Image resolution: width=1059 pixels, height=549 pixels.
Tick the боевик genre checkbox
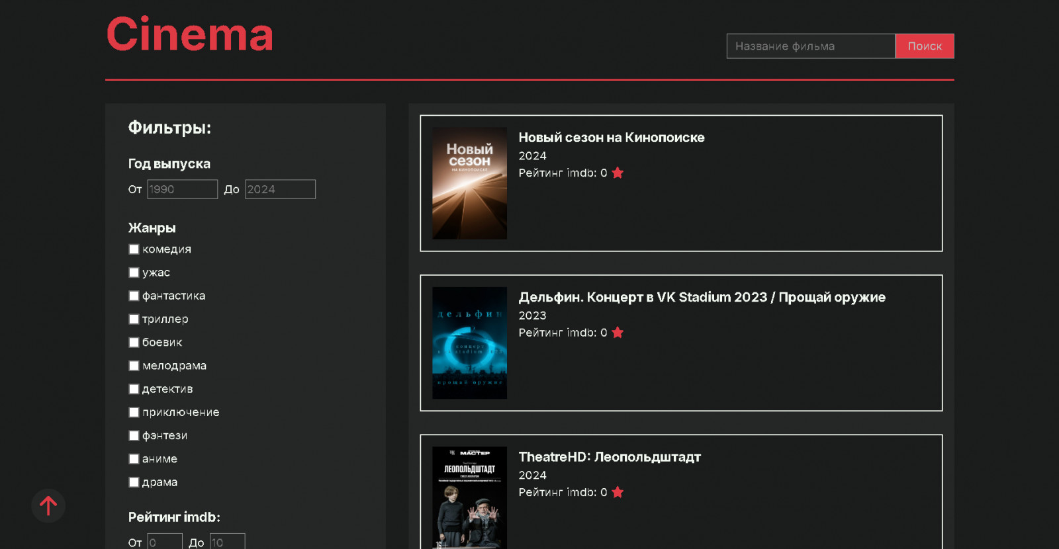(x=134, y=343)
